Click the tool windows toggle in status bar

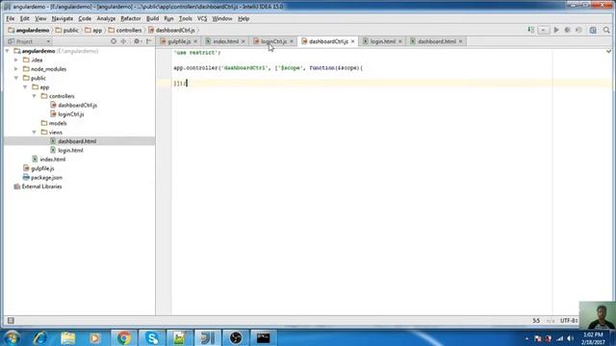click(x=11, y=320)
